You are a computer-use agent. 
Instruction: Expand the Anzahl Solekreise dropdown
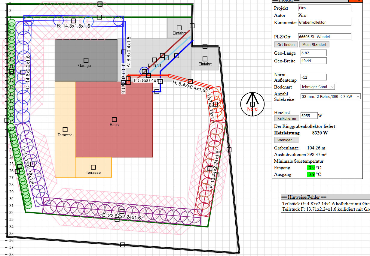point(330,96)
